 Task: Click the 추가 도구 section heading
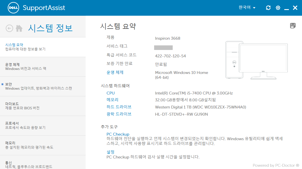tap(109, 127)
